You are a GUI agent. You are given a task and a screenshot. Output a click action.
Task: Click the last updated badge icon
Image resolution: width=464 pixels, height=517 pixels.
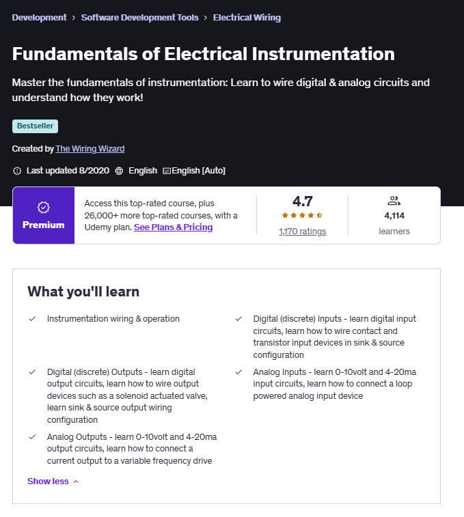[x=17, y=170]
